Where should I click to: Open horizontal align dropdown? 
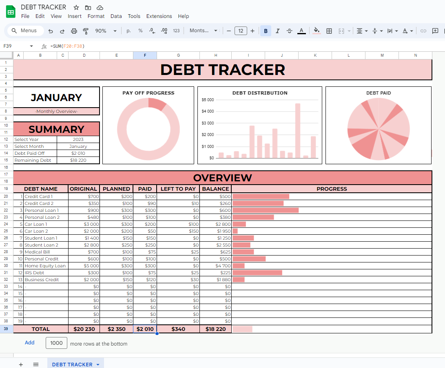(362, 31)
